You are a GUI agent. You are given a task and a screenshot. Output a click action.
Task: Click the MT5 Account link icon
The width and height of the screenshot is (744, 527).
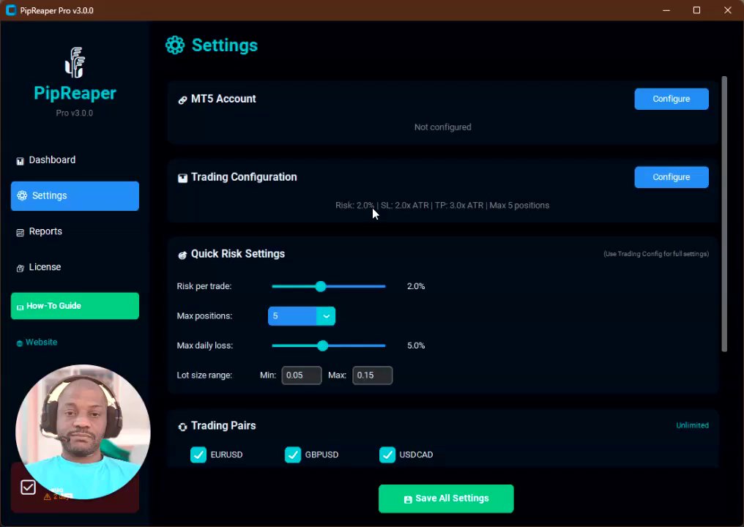coord(182,100)
